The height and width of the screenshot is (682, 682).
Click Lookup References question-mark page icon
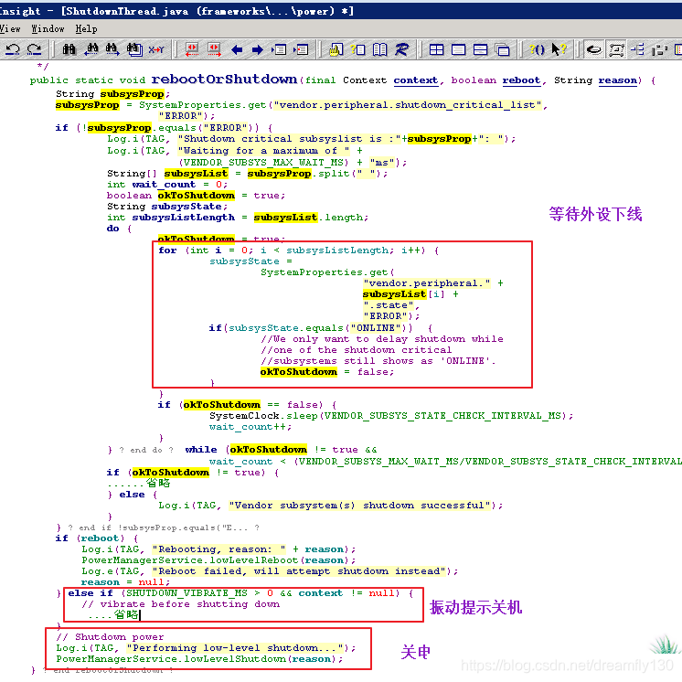click(358, 49)
